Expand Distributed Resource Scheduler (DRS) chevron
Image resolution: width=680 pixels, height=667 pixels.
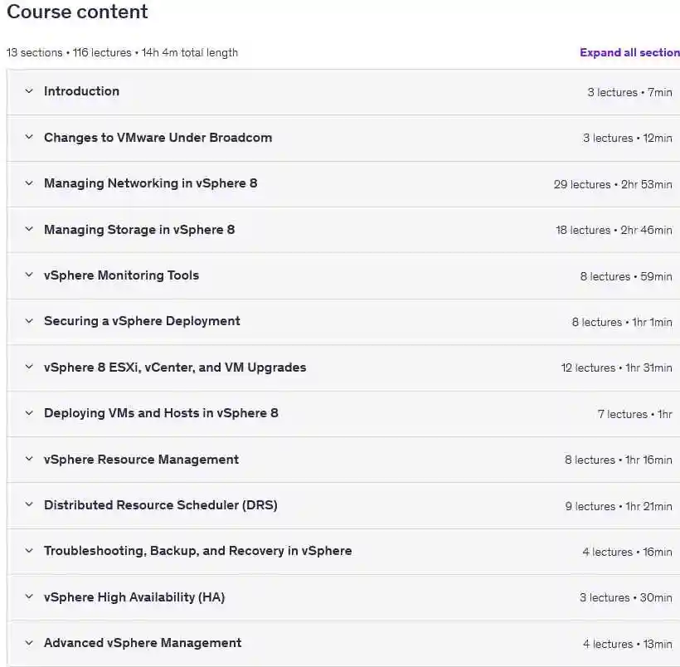pyautogui.click(x=29, y=504)
